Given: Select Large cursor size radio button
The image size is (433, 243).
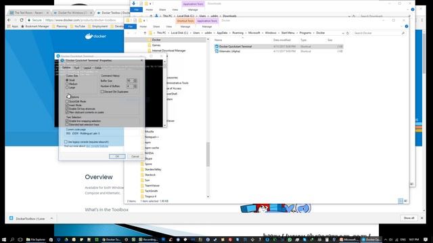Looking at the screenshot, I should coord(67,87).
